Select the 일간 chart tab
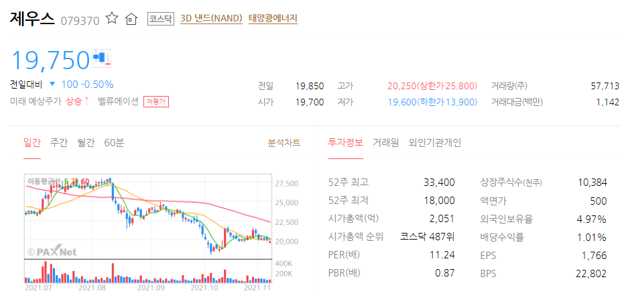The height and width of the screenshot is (304, 626). (x=32, y=143)
